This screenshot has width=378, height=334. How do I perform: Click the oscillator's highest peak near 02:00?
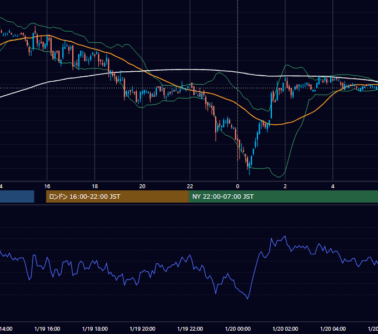(x=285, y=236)
